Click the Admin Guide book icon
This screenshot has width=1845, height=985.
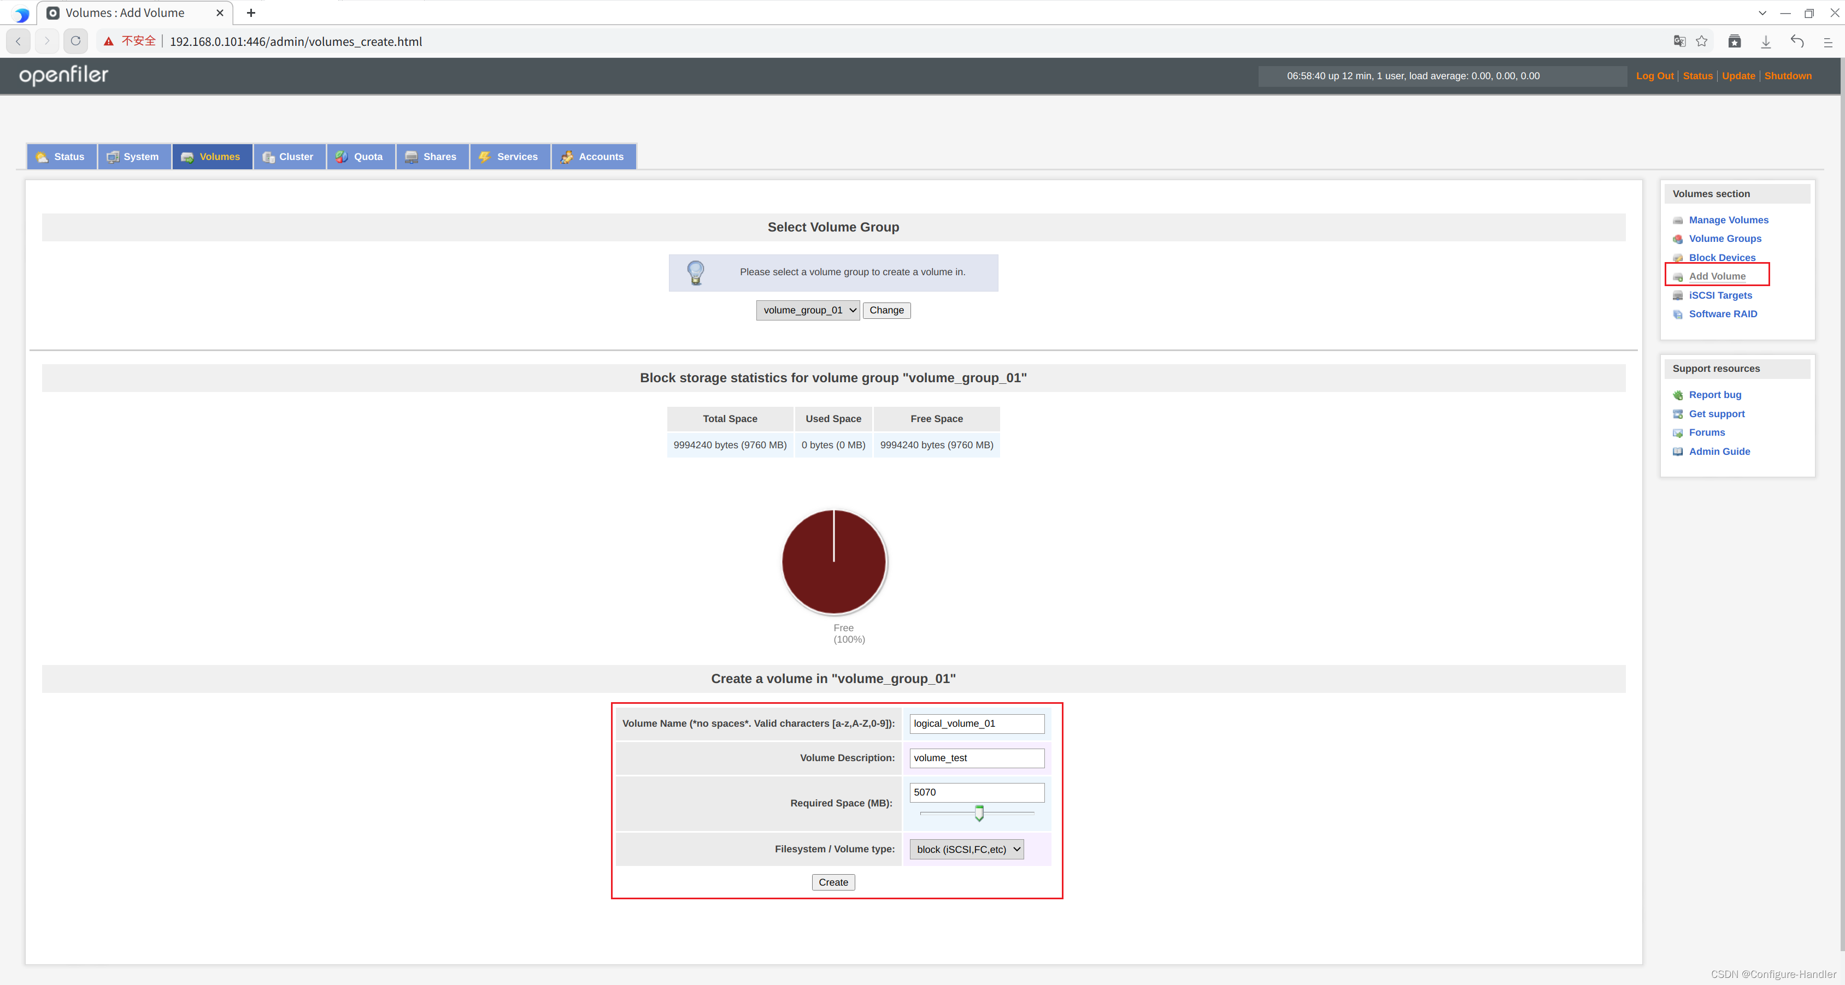pyautogui.click(x=1677, y=452)
